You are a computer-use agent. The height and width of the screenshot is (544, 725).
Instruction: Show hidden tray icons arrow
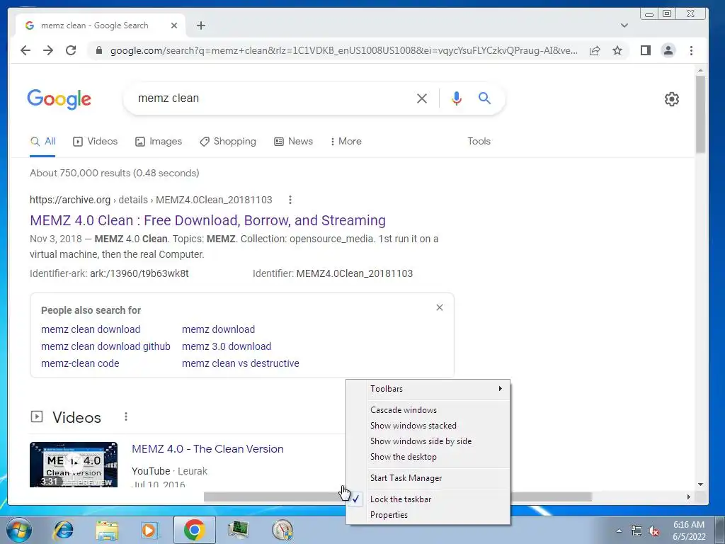tap(619, 531)
